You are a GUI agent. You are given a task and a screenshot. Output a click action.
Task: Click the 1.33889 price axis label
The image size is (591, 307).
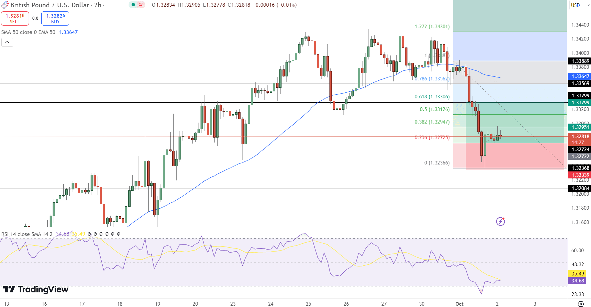click(580, 61)
